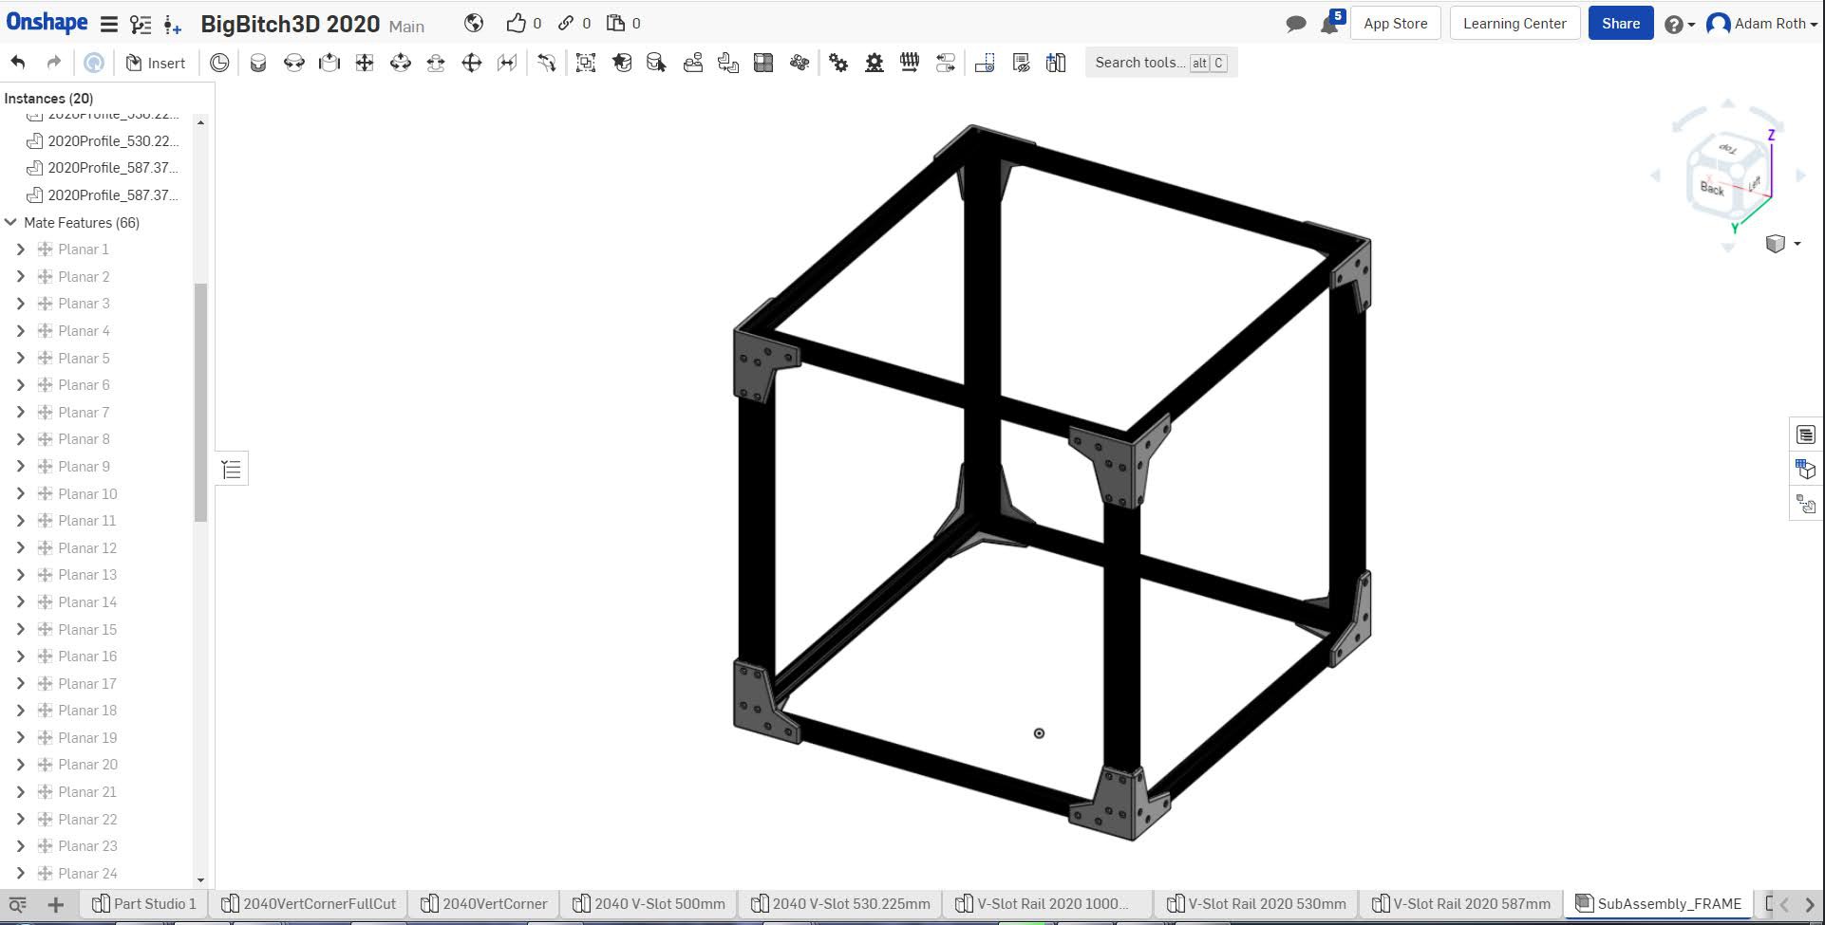Click the blue Share button
This screenshot has width=1825, height=925.
[x=1621, y=24]
